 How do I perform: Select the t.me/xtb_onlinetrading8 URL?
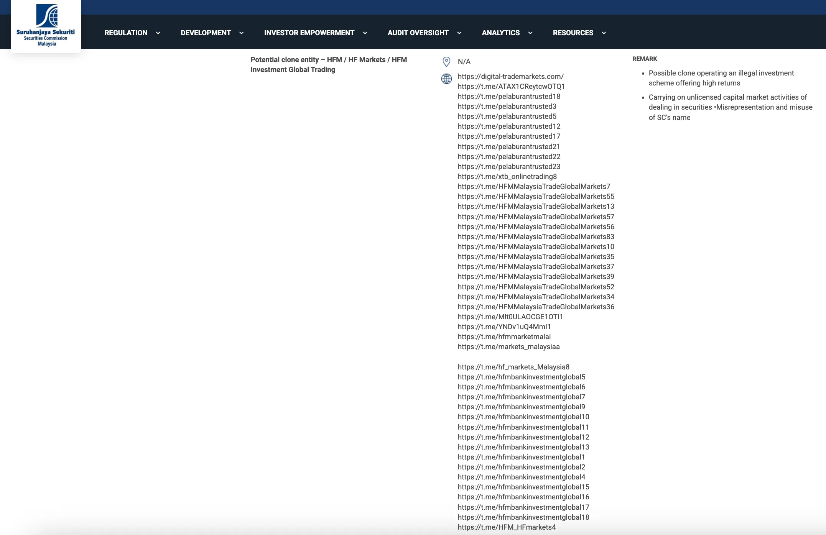pos(507,177)
